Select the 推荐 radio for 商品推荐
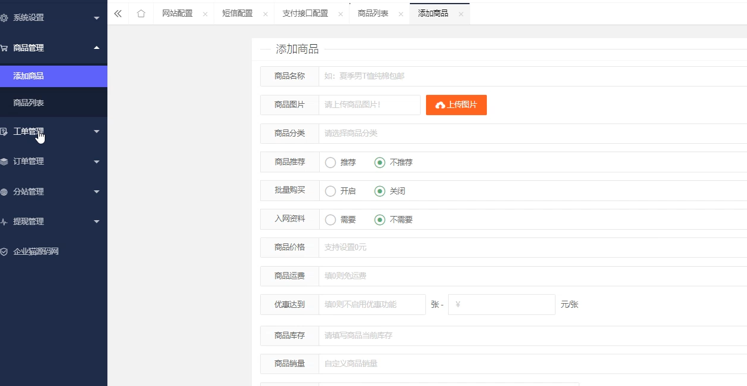This screenshot has width=747, height=386. coord(329,162)
